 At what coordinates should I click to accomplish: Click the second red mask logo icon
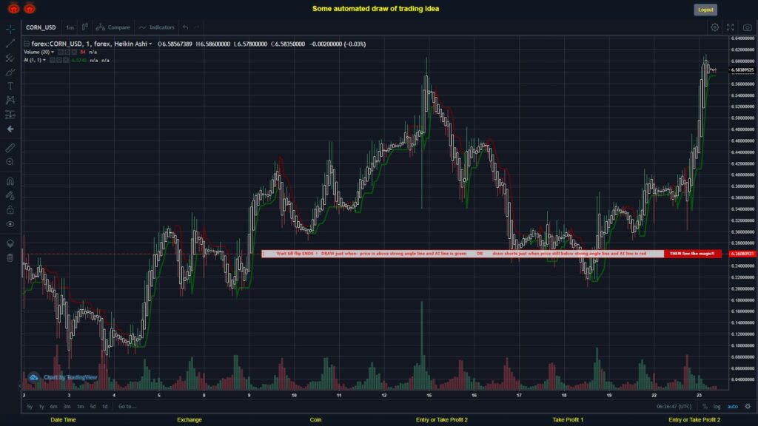(30, 8)
